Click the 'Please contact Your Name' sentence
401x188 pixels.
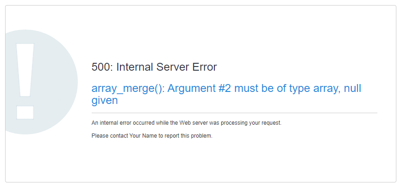point(152,136)
